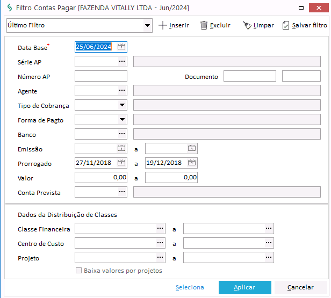Open calendar for Prorrogado 27/11/2018 date
This screenshot has height=298, width=331.
tap(121, 163)
